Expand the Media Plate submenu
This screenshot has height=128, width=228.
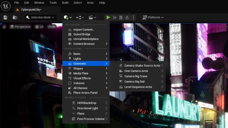(86, 73)
